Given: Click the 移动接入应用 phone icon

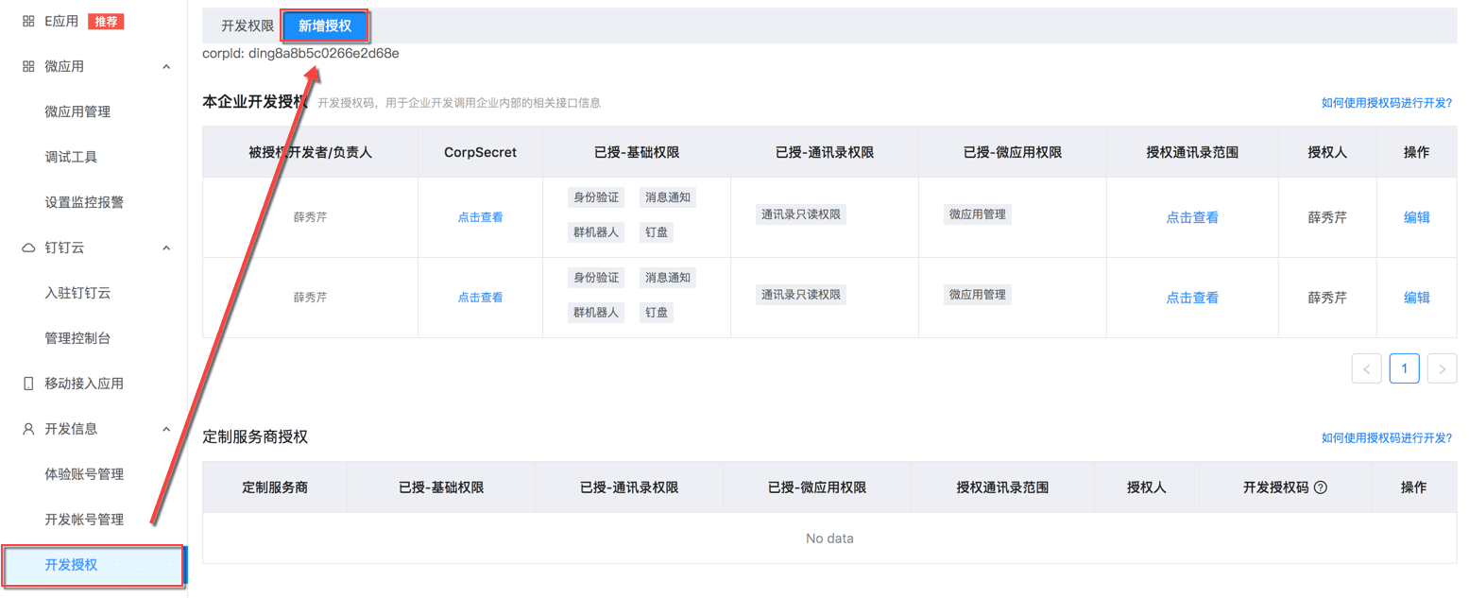Looking at the screenshot, I should 28,384.
